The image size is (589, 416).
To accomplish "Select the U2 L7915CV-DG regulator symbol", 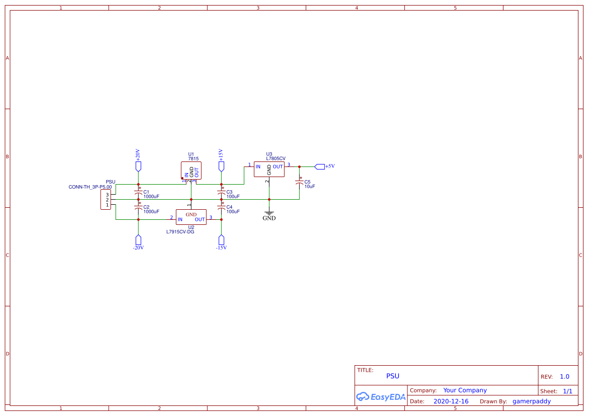I will pyautogui.click(x=191, y=217).
